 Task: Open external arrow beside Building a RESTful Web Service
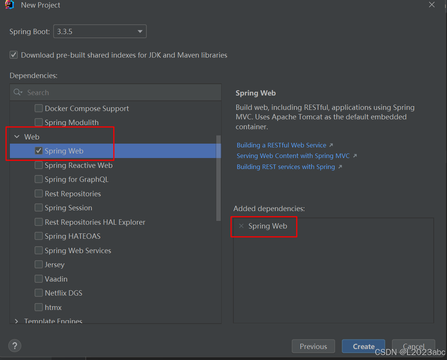(331, 145)
